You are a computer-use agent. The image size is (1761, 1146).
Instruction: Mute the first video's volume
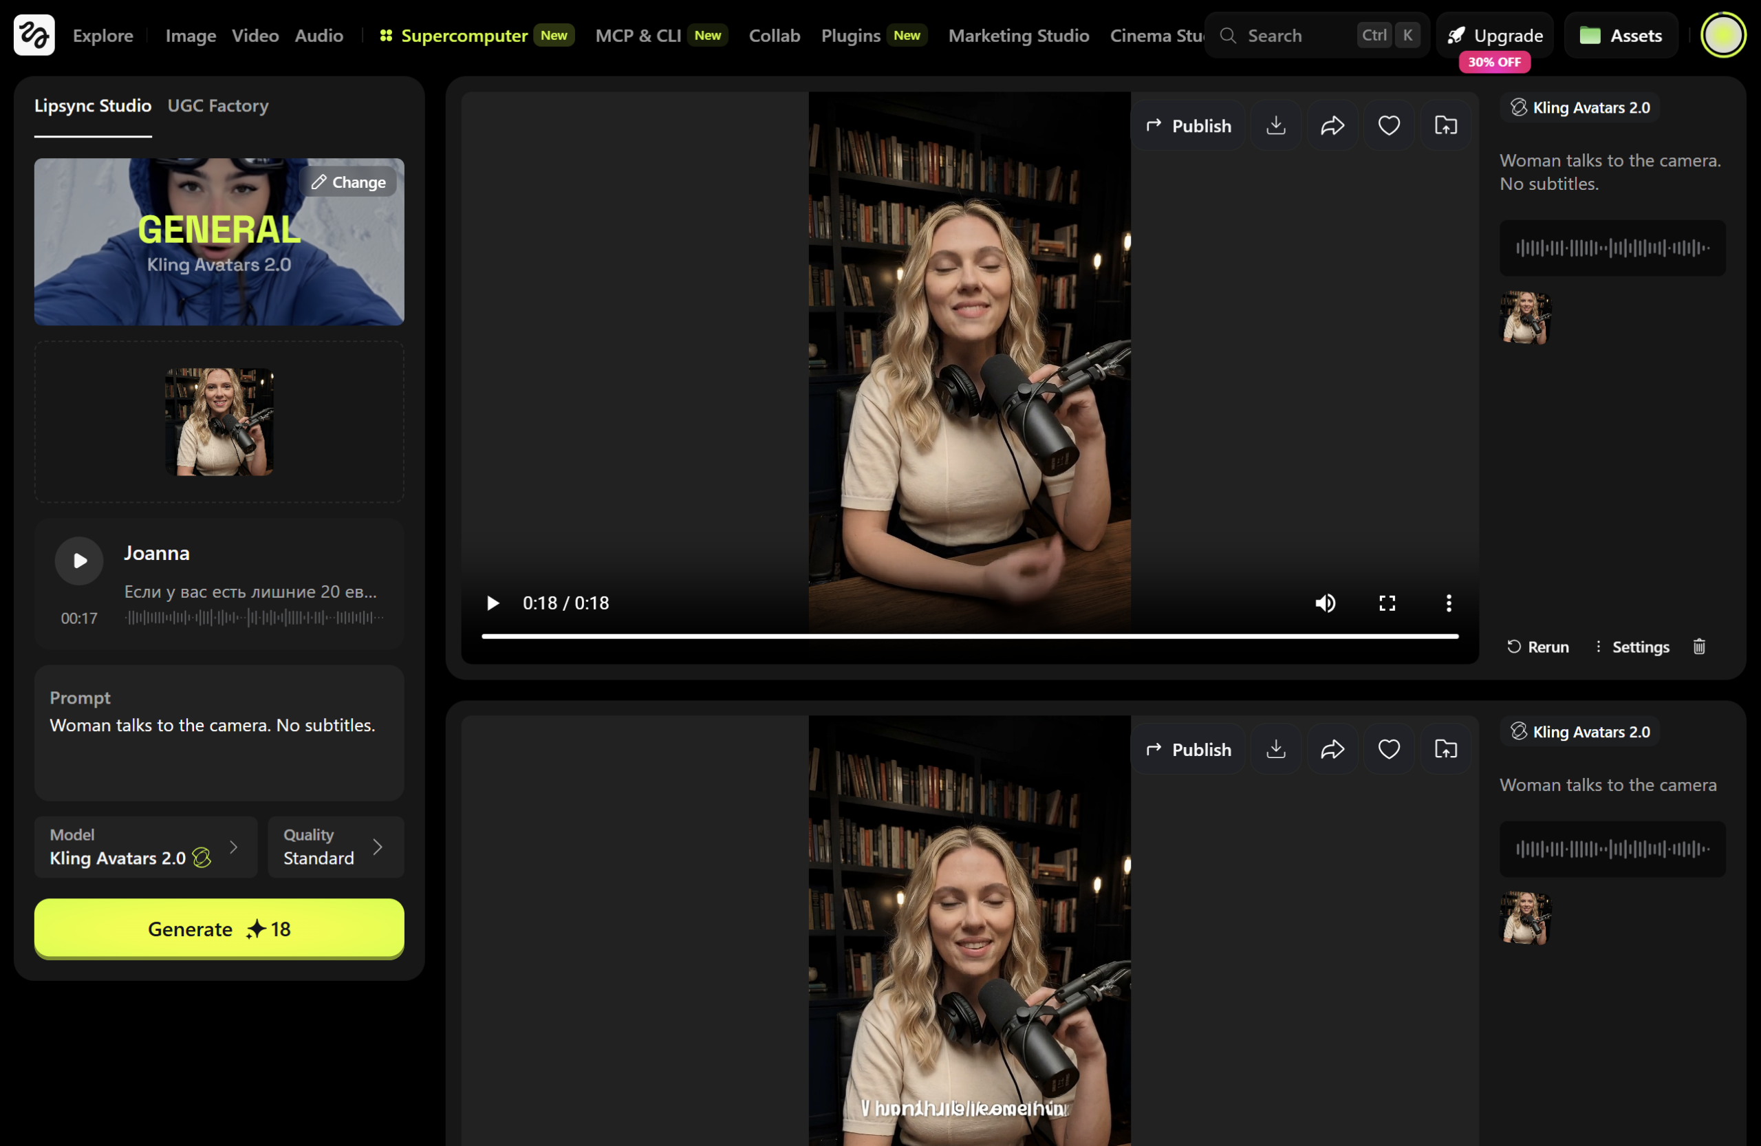click(1325, 603)
